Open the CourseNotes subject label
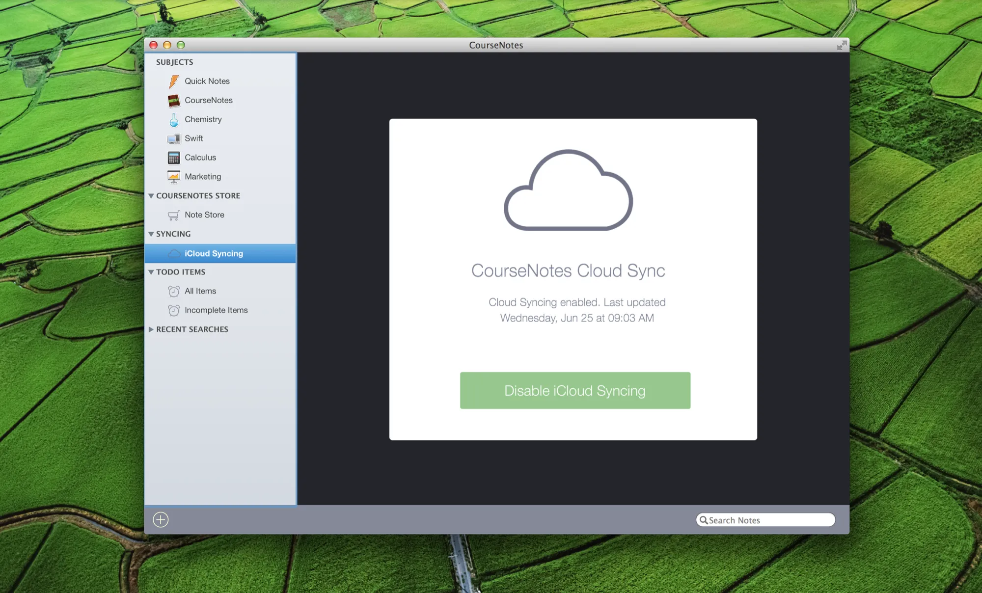 pyautogui.click(x=209, y=100)
